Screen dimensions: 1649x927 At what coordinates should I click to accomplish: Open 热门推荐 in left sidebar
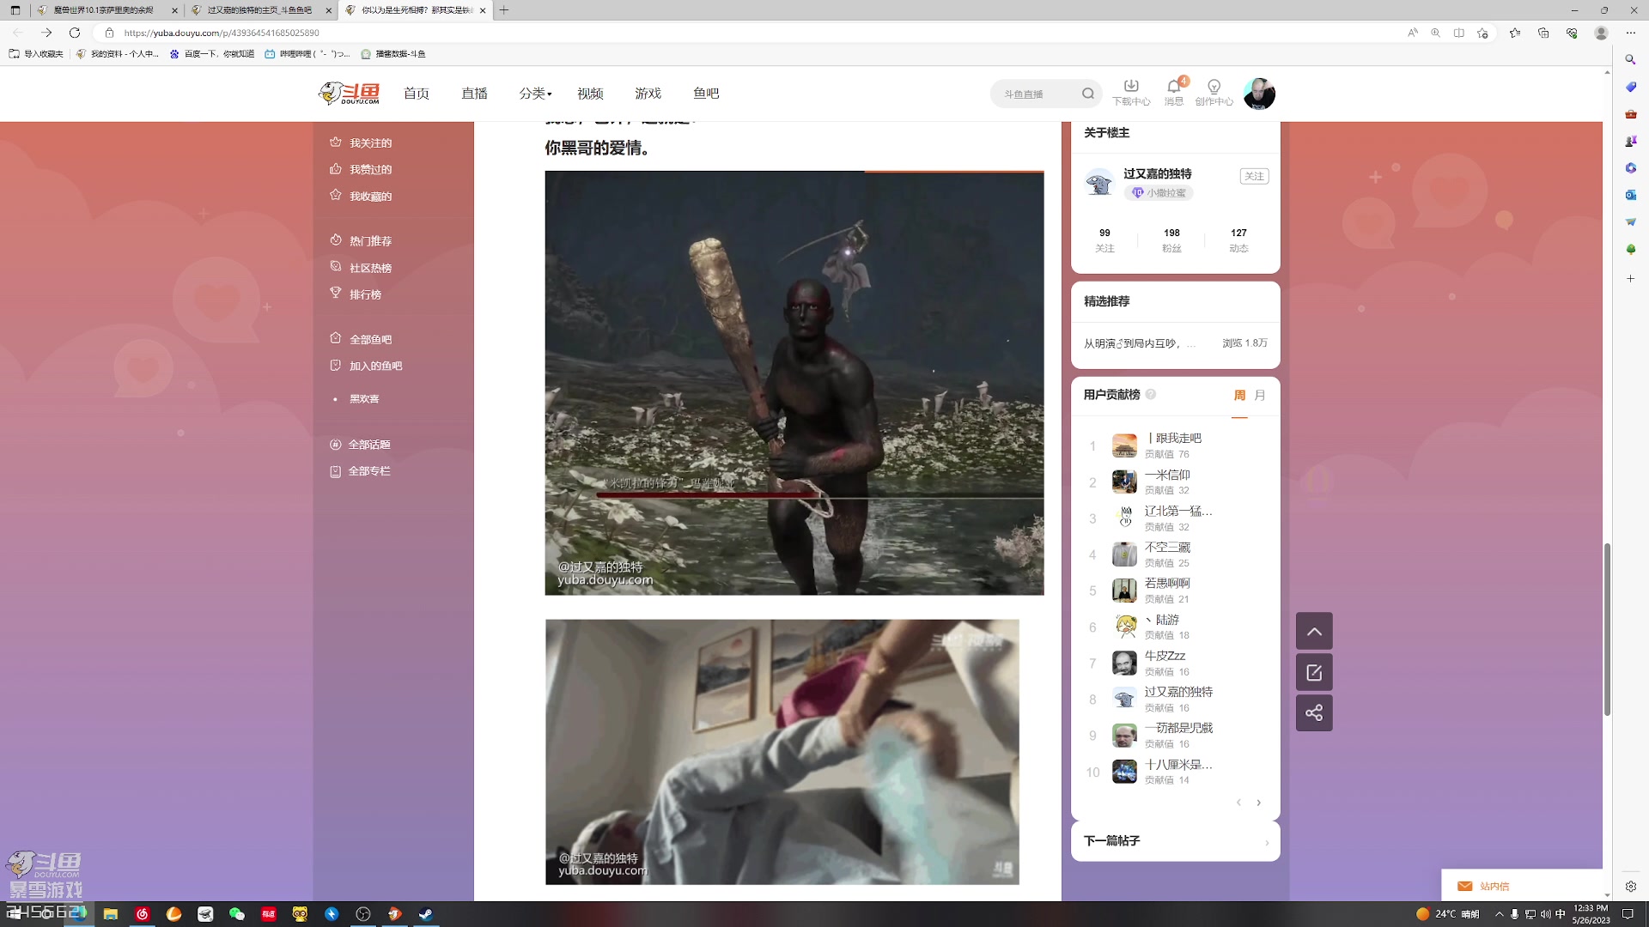pyautogui.click(x=361, y=240)
